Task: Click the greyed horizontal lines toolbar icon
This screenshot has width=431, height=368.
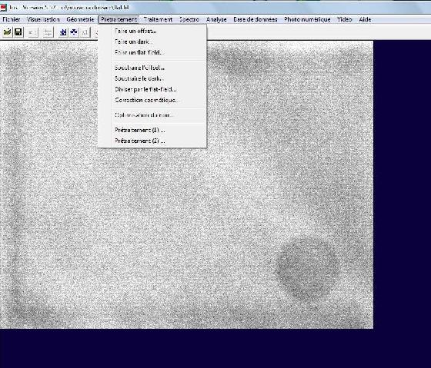Action: tap(48, 33)
